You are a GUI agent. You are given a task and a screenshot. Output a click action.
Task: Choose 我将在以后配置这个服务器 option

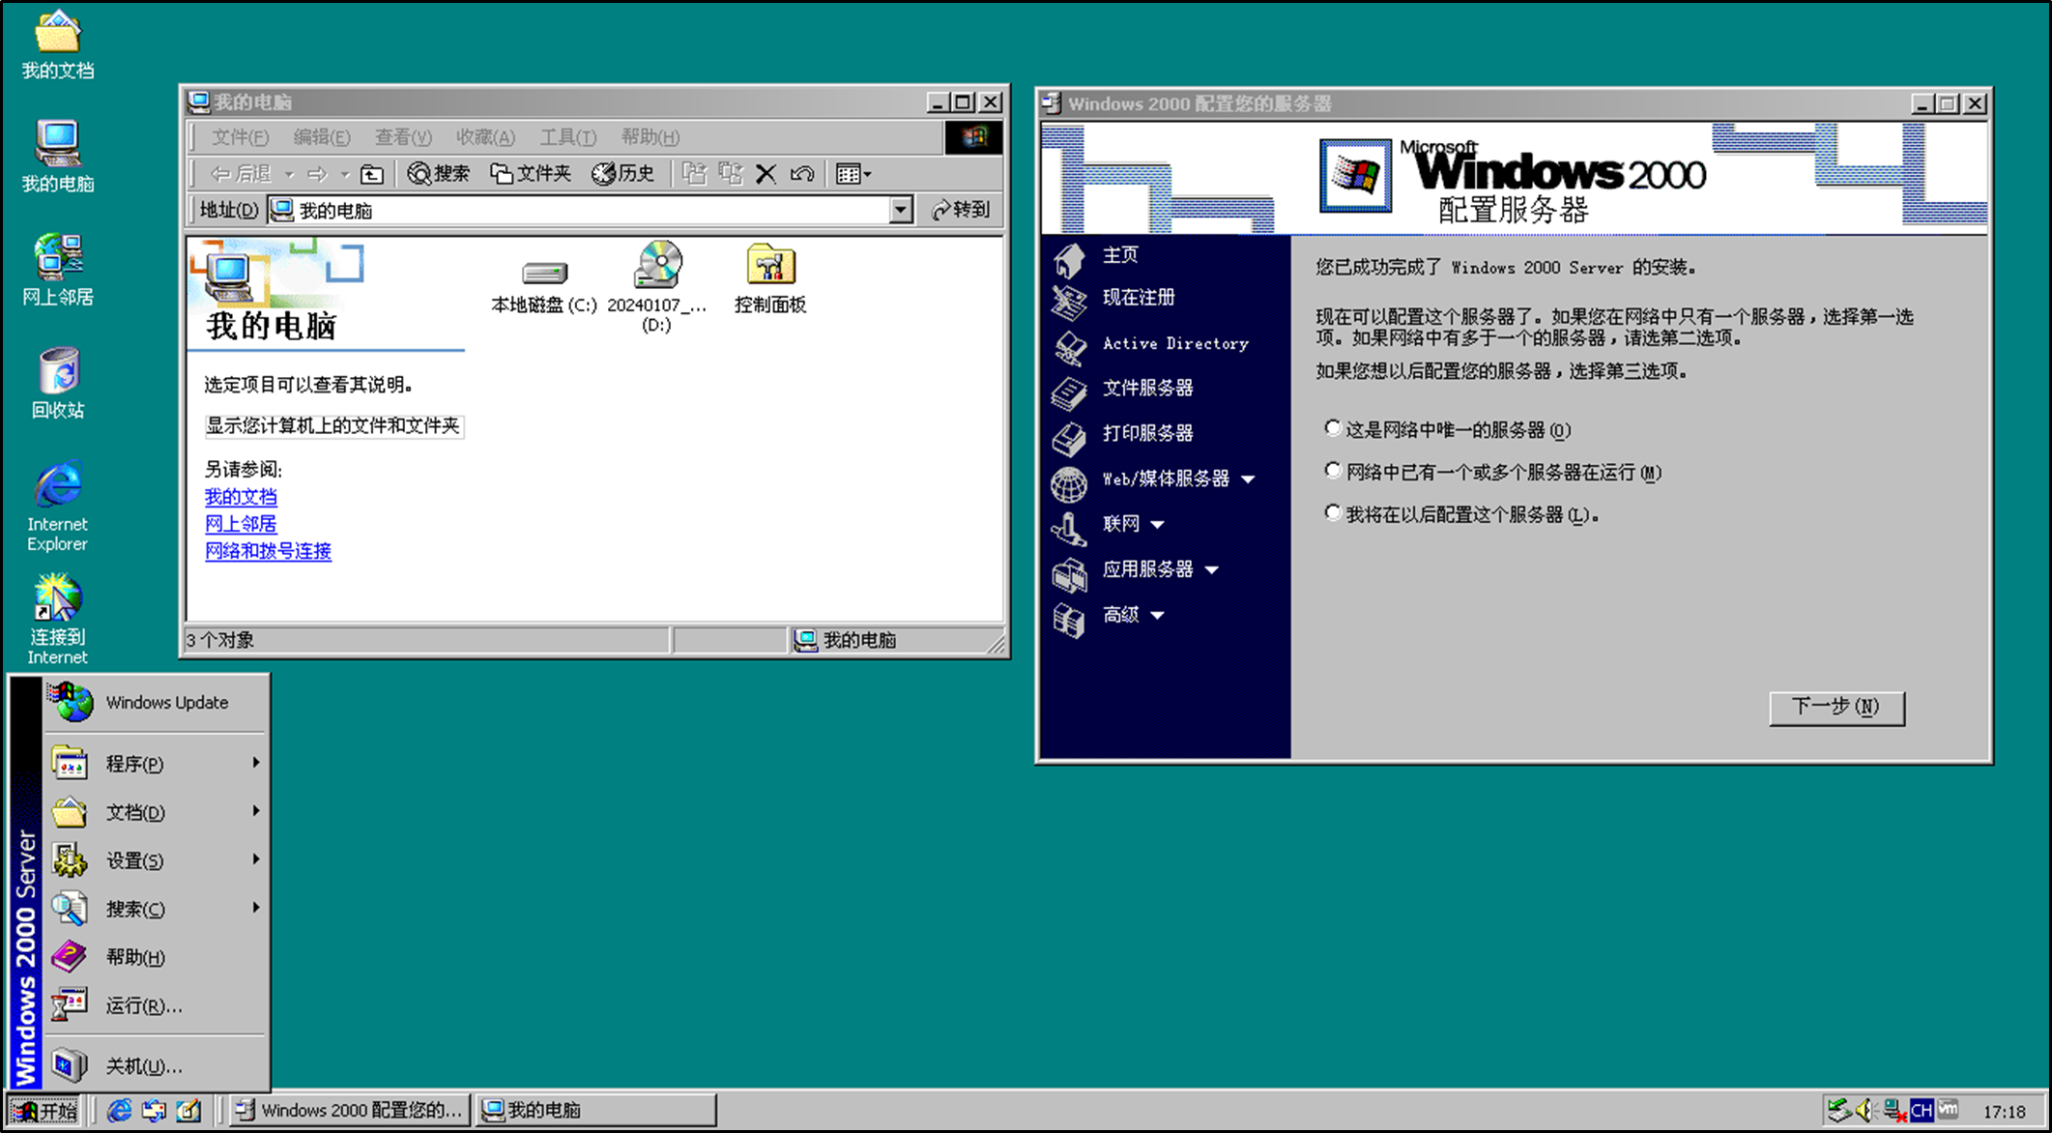pyautogui.click(x=1333, y=511)
